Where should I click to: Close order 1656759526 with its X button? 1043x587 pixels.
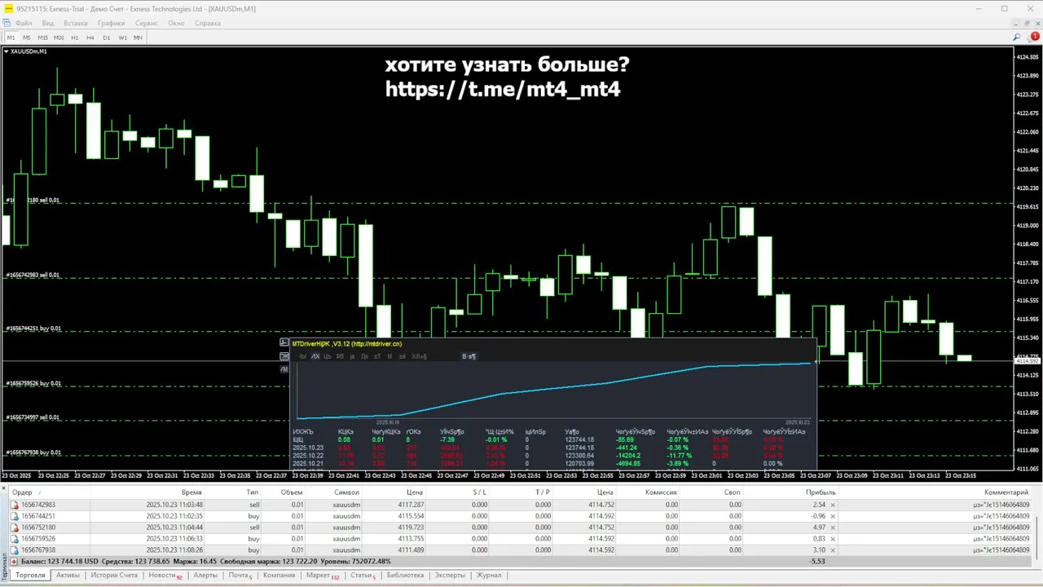pos(832,539)
